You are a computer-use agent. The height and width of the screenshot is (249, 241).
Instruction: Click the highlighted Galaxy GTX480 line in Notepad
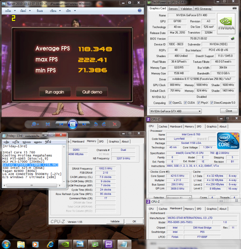pyautogui.click(x=30, y=165)
